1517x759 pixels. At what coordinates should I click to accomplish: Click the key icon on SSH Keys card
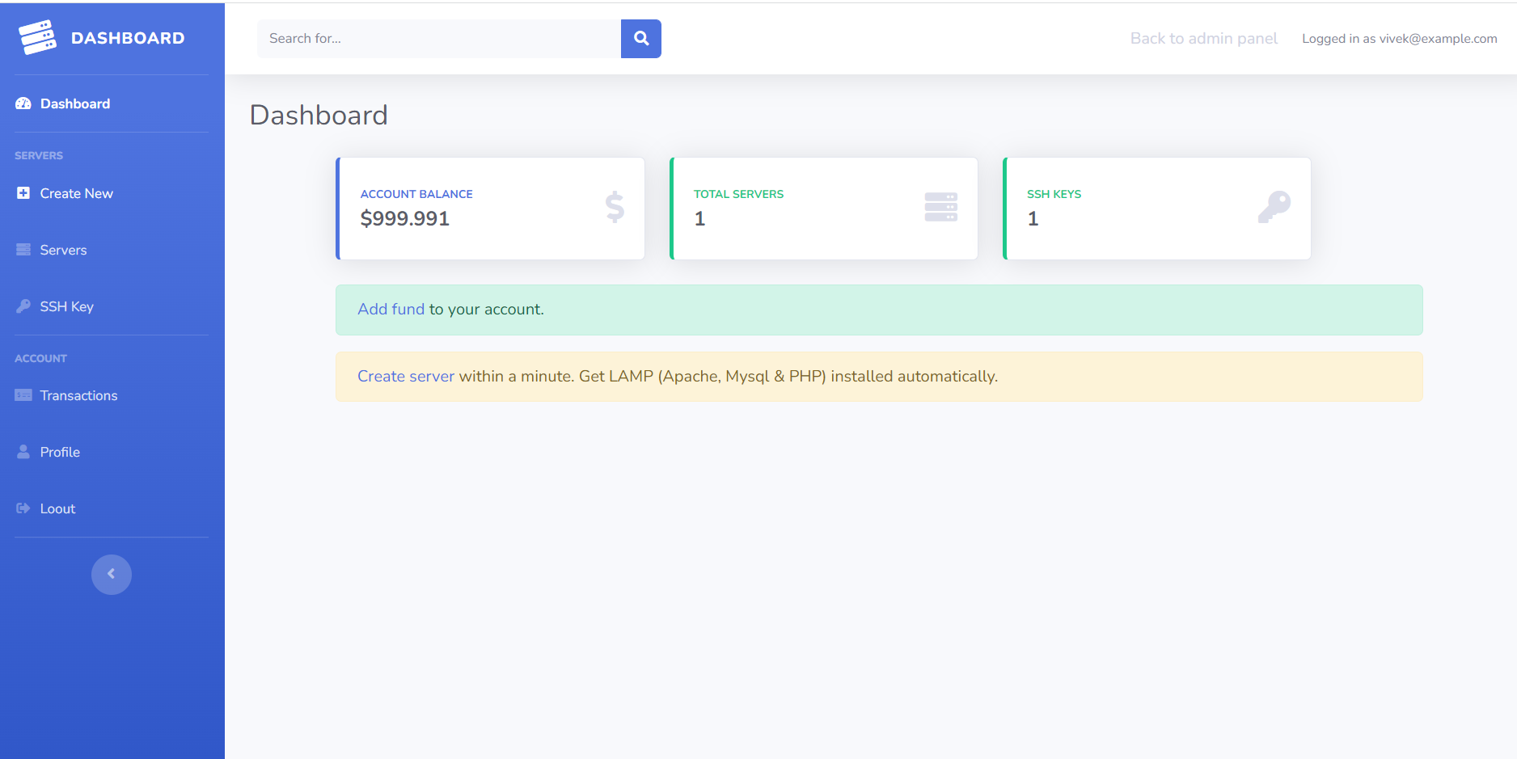pyautogui.click(x=1274, y=208)
